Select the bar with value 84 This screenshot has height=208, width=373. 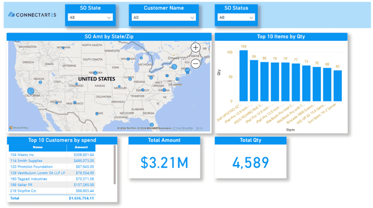254,81
